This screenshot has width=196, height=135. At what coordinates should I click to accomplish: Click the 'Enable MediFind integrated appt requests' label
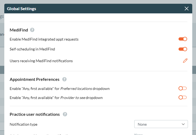pyautogui.click(x=44, y=39)
